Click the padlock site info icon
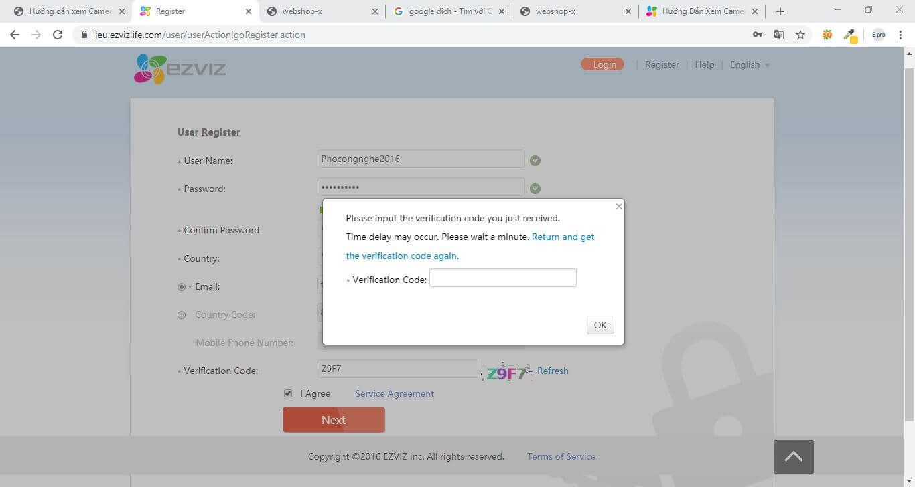The image size is (915, 487). pos(84,35)
